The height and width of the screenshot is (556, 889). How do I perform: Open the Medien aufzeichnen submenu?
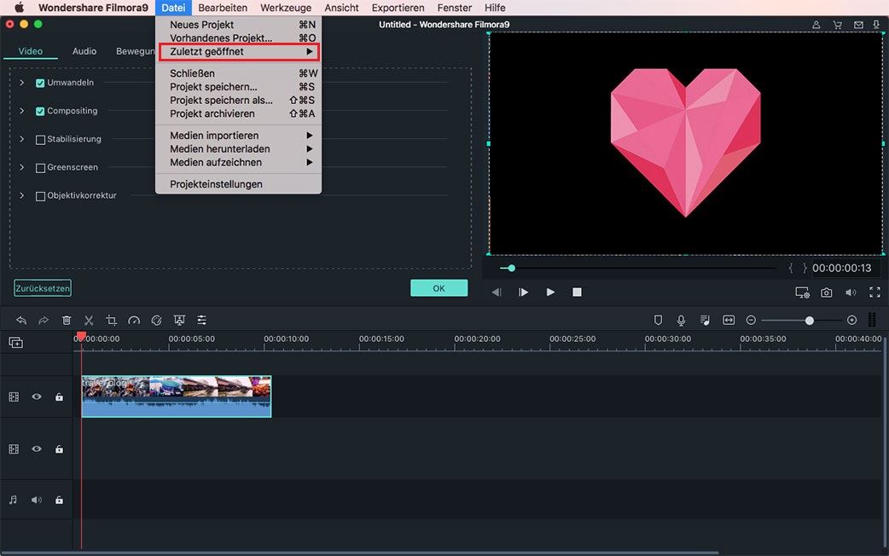(x=239, y=163)
